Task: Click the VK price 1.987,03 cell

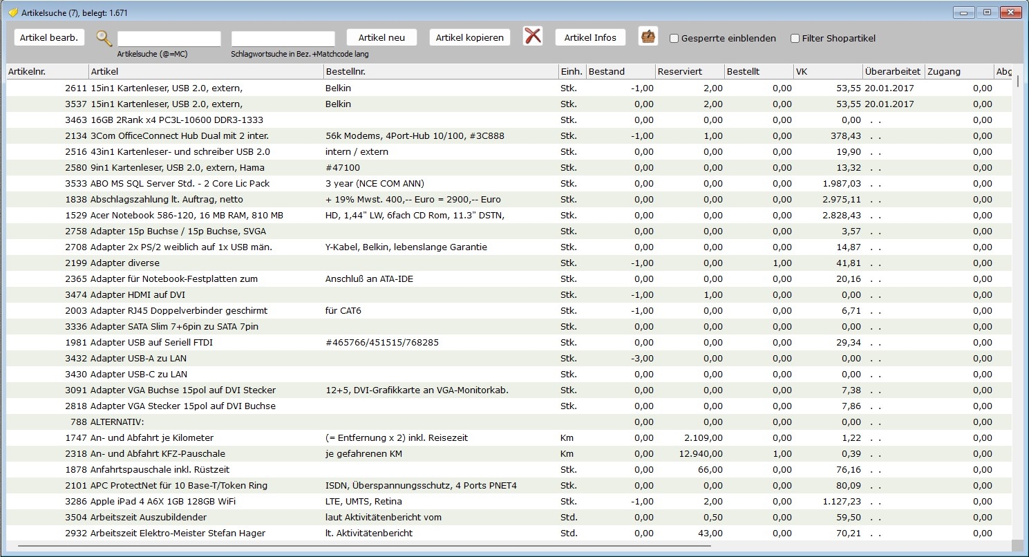Action: tap(840, 183)
